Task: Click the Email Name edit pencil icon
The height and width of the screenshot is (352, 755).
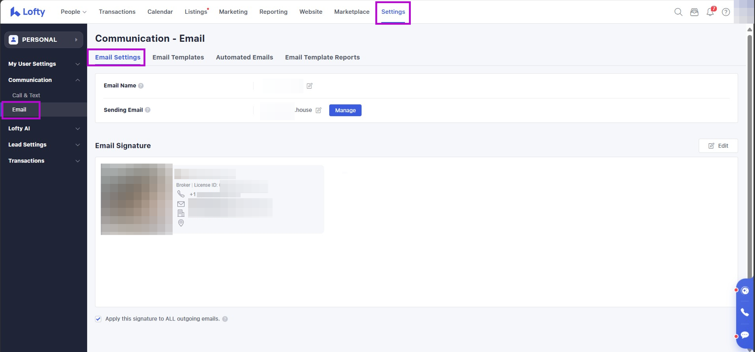Action: pos(309,86)
